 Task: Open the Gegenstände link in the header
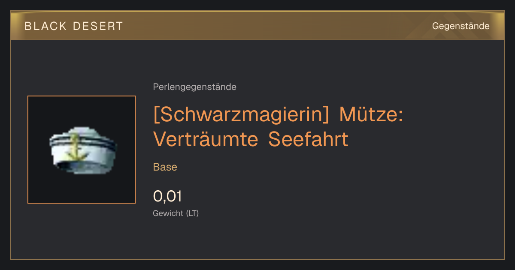coord(460,26)
